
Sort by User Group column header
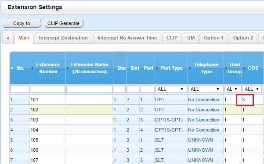(233, 68)
